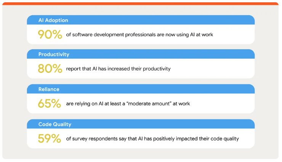
Task: Click the AI Adoption header label
Action: click(x=53, y=20)
